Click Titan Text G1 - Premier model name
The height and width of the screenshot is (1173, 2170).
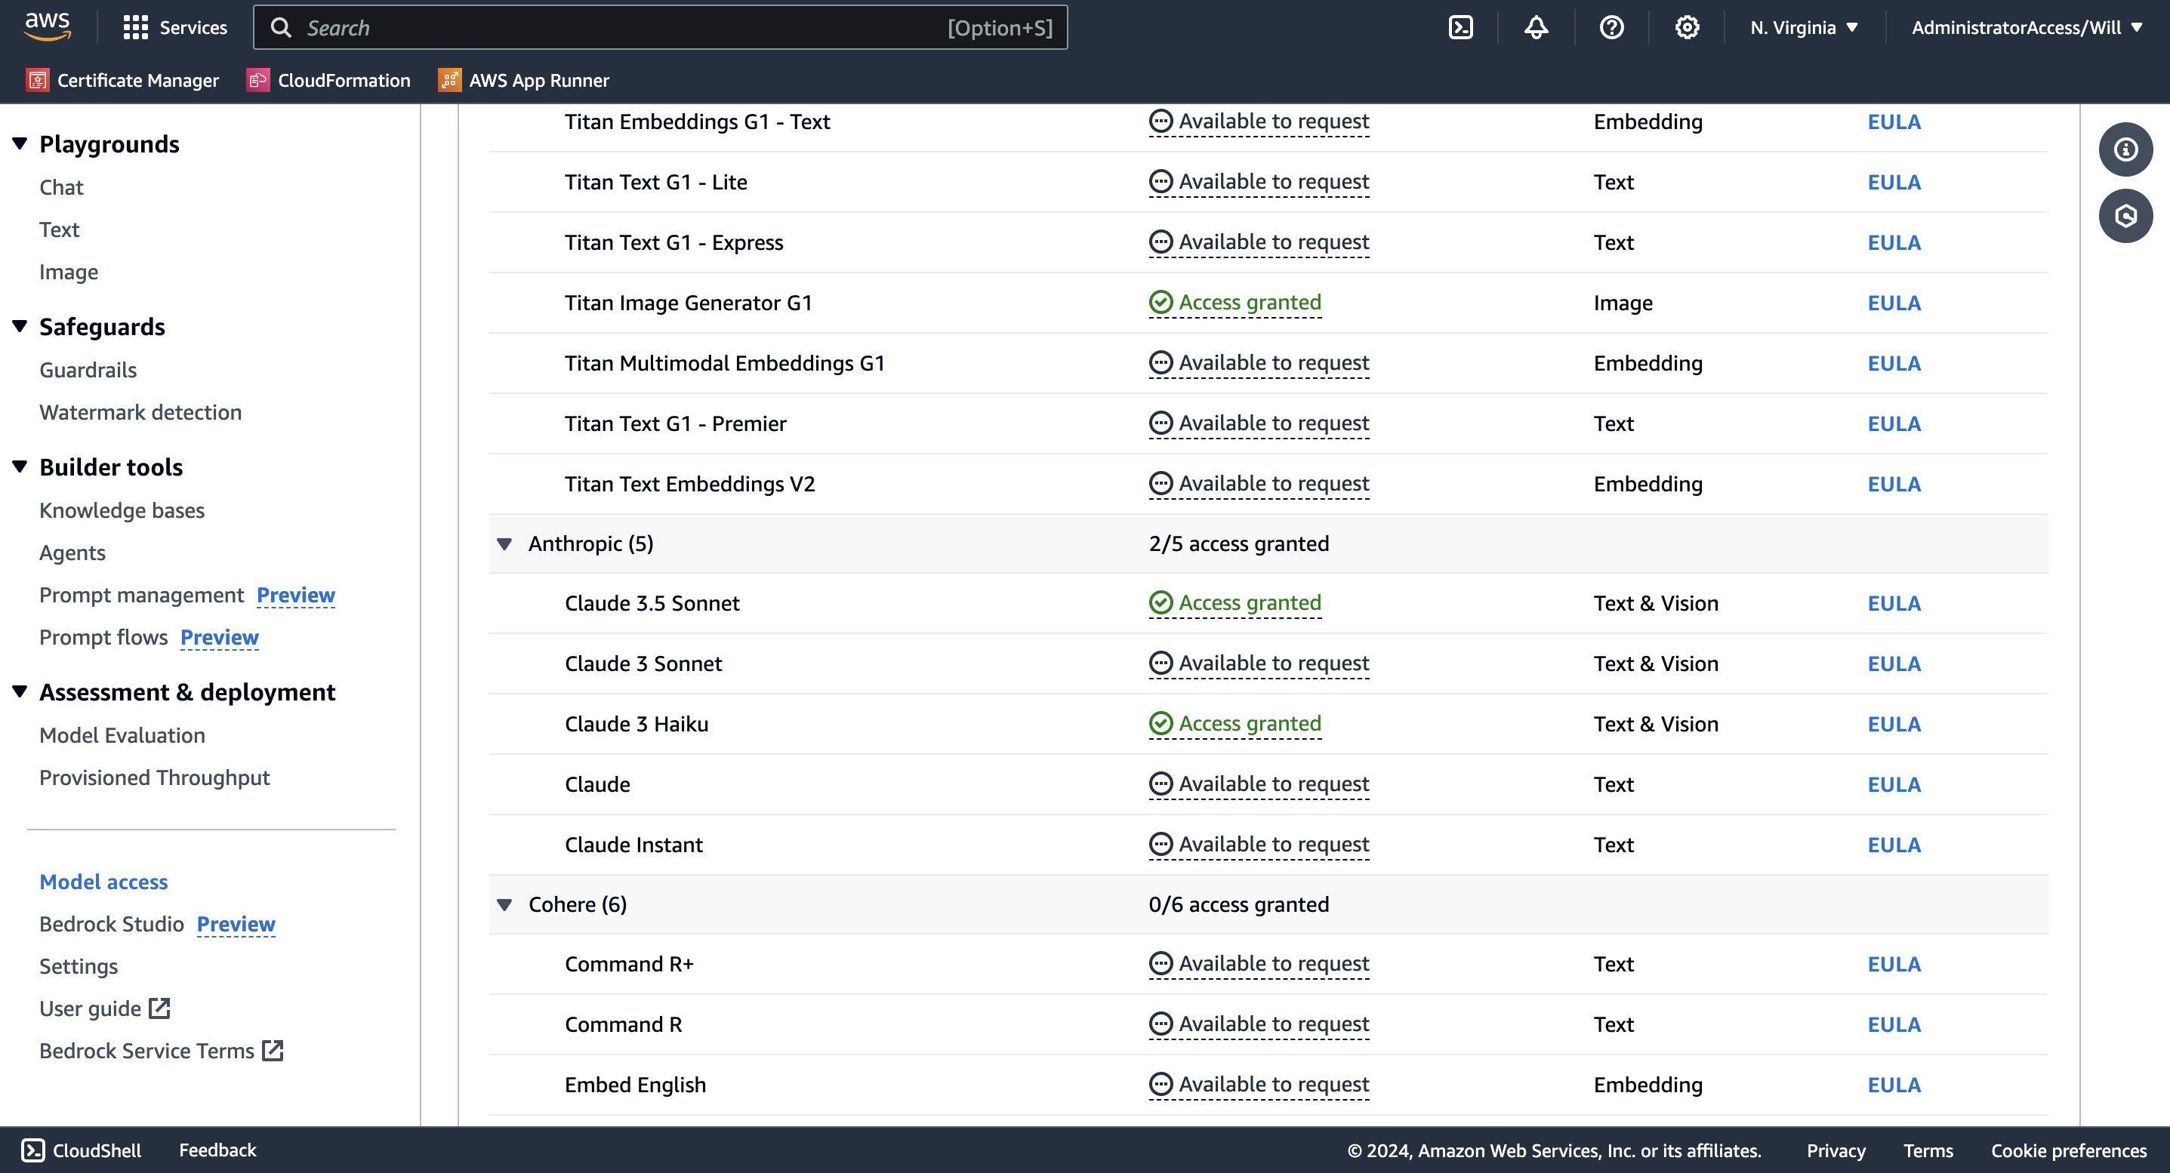coord(676,423)
